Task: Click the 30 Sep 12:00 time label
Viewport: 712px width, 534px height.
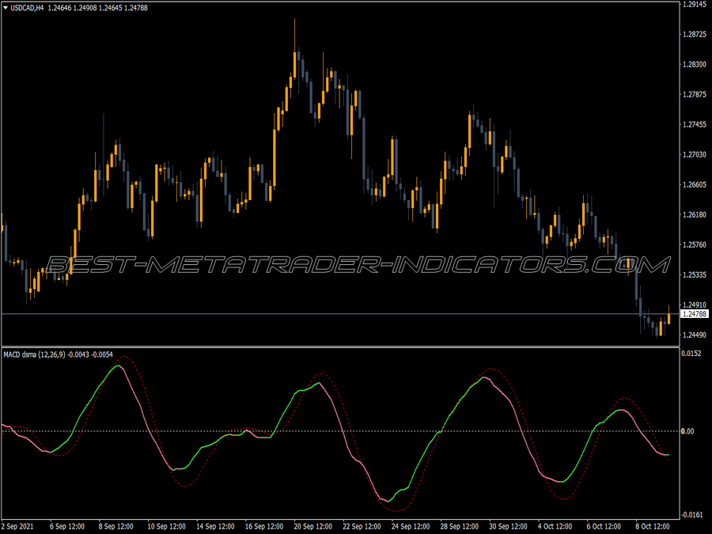Action: pyautogui.click(x=508, y=526)
